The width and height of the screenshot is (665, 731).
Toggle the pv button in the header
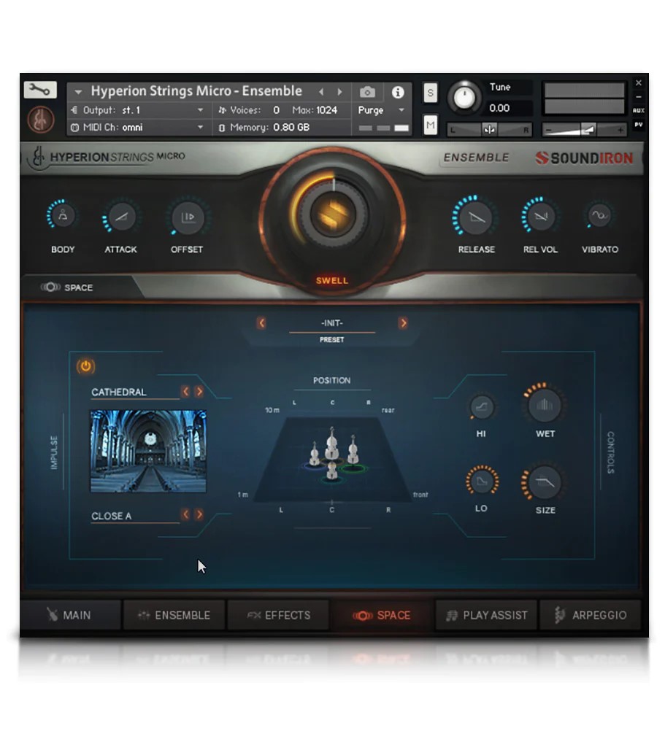pos(639,125)
